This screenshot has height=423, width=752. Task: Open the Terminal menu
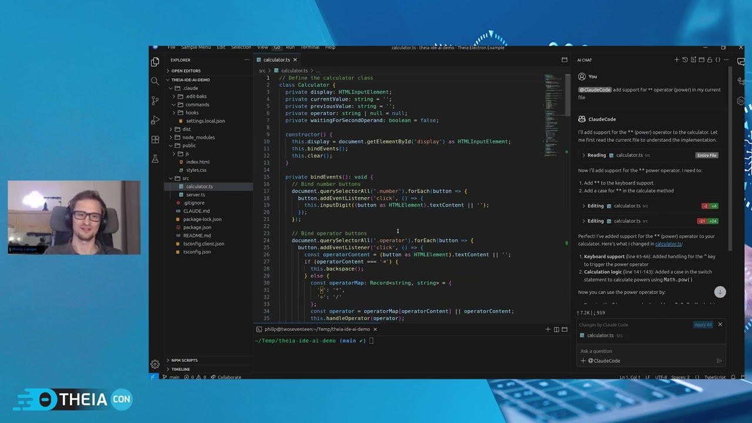pyautogui.click(x=310, y=48)
